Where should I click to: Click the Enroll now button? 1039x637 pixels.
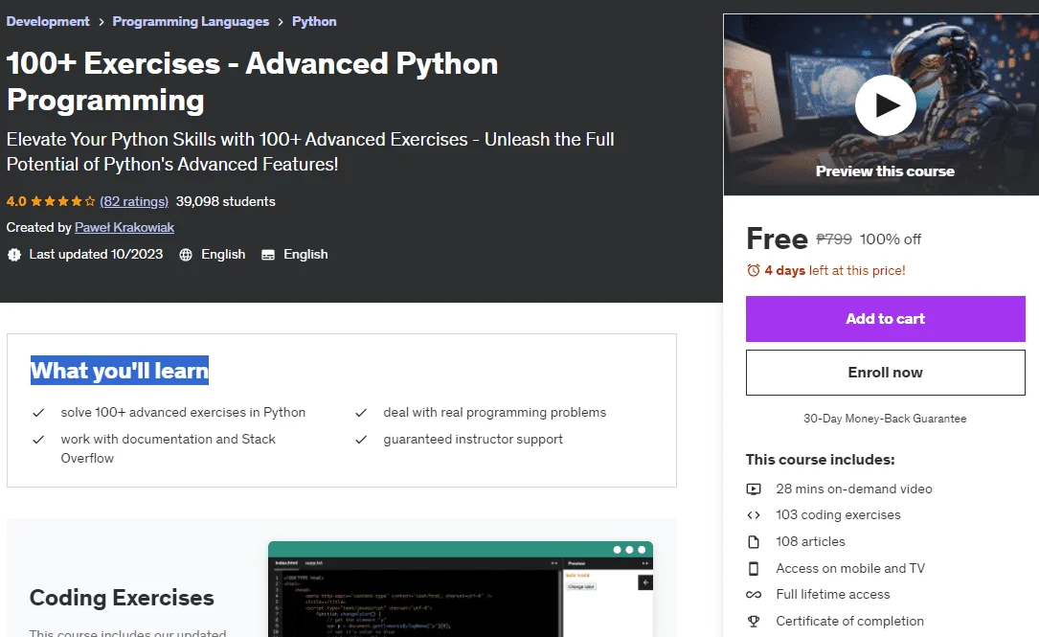point(885,373)
